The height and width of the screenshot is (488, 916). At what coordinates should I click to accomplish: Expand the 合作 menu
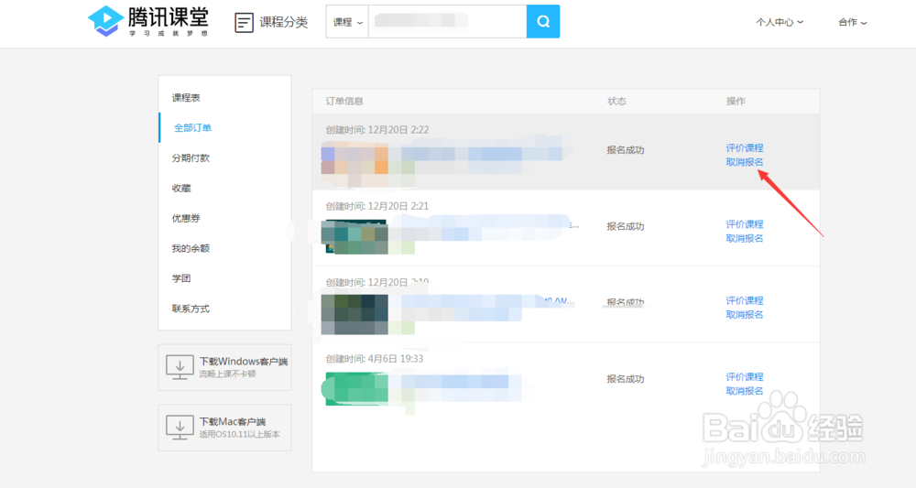point(852,22)
